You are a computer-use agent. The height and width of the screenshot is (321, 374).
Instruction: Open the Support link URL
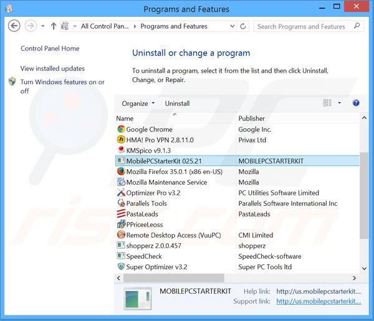[x=319, y=301]
